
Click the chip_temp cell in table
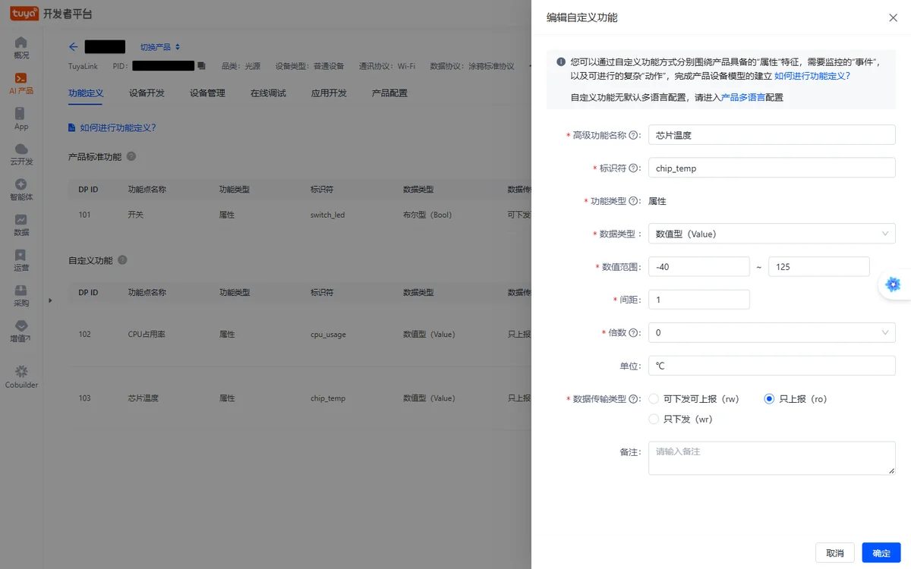328,398
